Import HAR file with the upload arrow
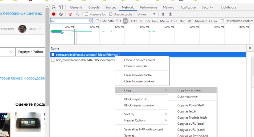 [x=163, y=14]
